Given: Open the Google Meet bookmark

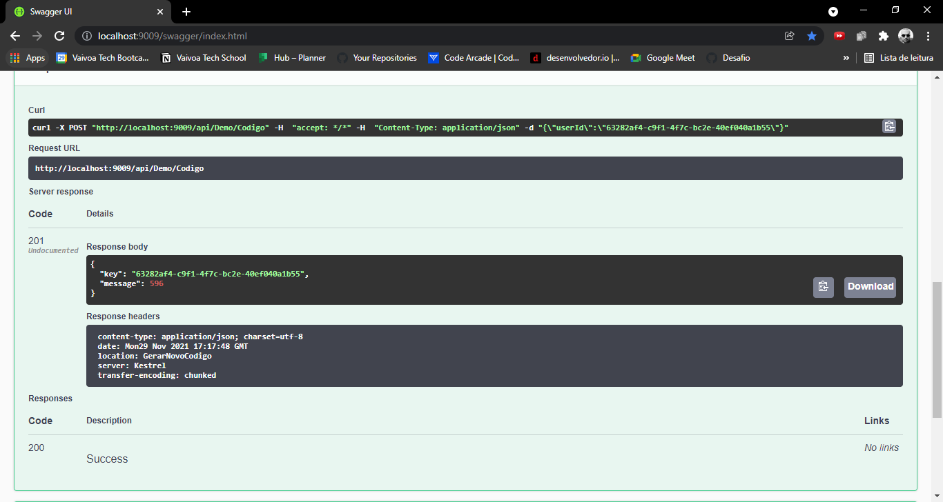Looking at the screenshot, I should click(662, 58).
